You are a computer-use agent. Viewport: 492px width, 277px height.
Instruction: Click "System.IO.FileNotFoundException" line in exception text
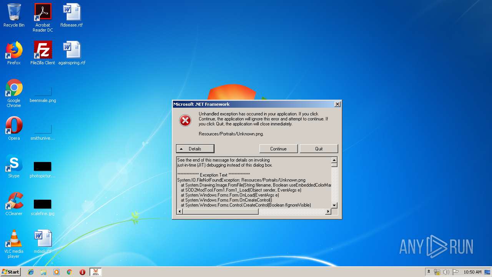pyautogui.click(x=241, y=180)
